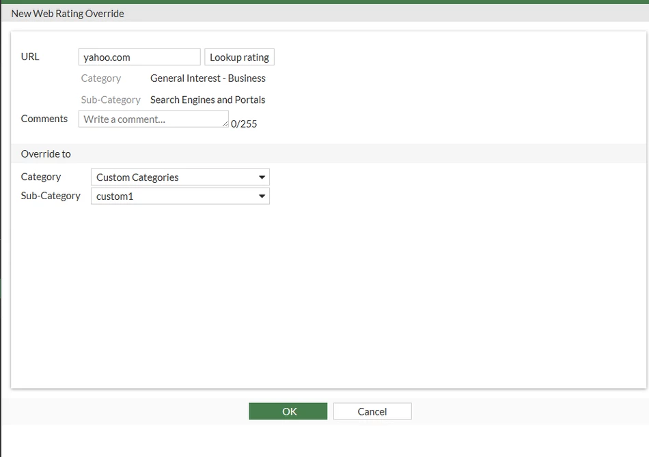The image size is (649, 457).
Task: Click the URL field label
Action: [x=30, y=57]
